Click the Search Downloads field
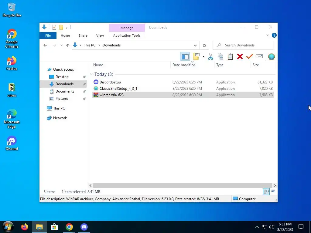The height and width of the screenshot is (233, 311). (243, 45)
